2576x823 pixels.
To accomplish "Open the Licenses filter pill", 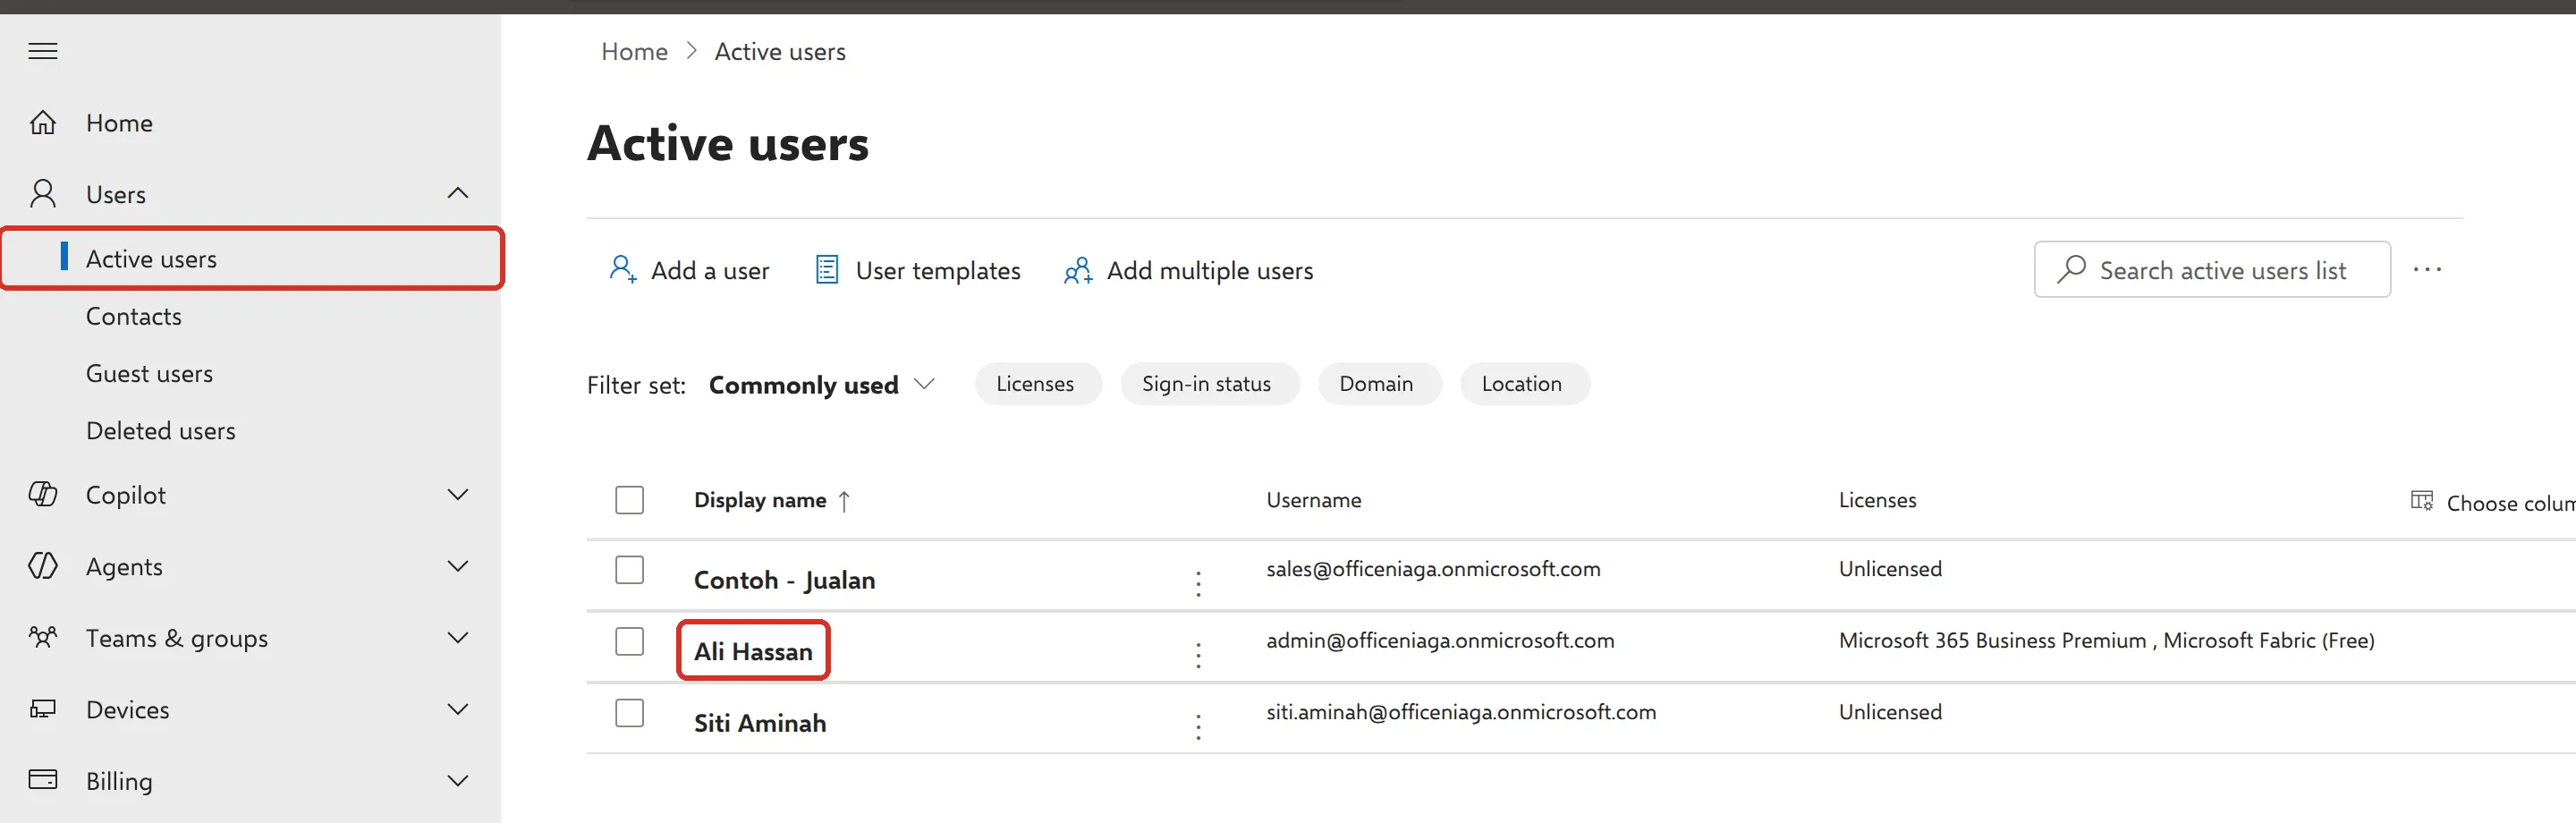I will pyautogui.click(x=1037, y=384).
